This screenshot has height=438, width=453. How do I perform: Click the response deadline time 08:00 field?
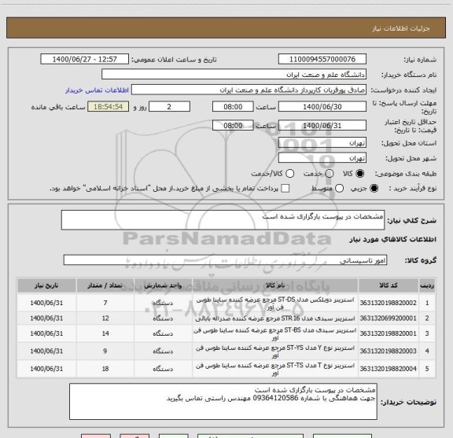coord(233,107)
